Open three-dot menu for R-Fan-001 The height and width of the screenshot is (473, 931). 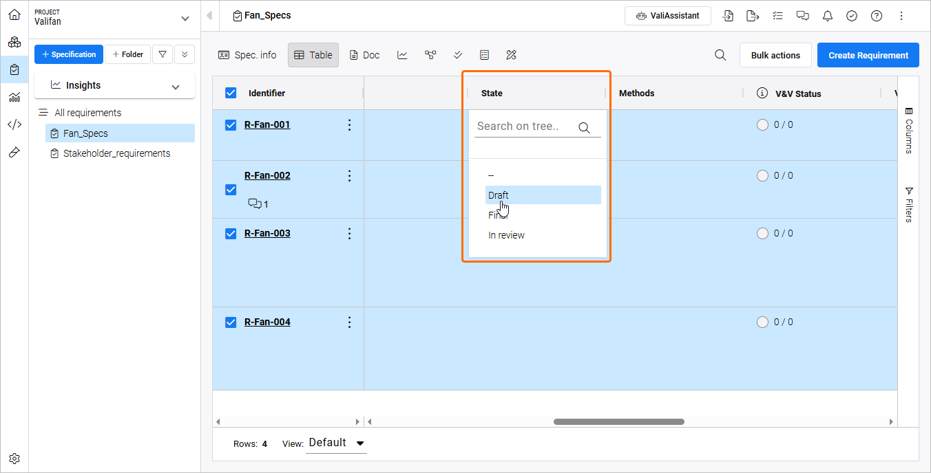(349, 124)
